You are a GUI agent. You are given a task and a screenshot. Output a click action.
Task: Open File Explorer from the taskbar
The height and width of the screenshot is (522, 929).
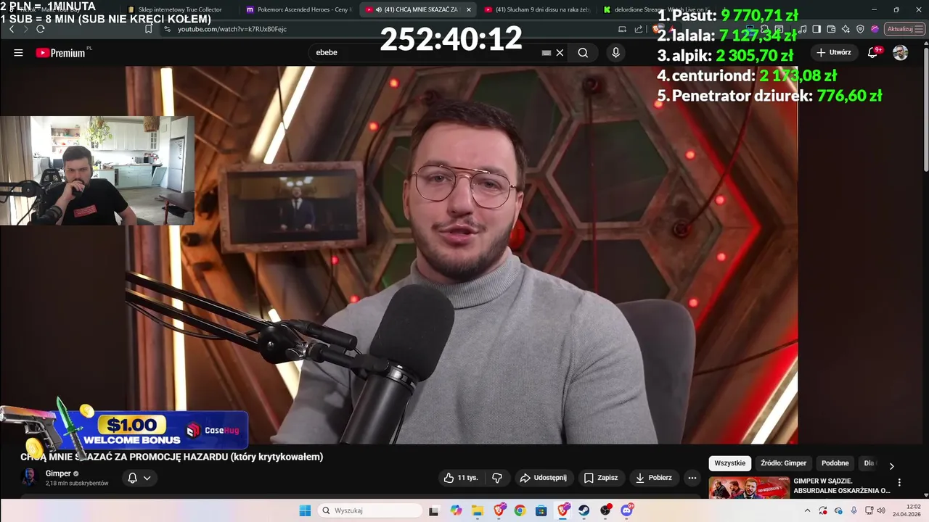pos(478,510)
